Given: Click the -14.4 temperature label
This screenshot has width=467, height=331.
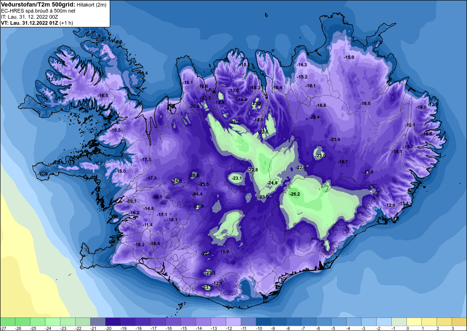Looking at the screenshot, I should point(197,194).
